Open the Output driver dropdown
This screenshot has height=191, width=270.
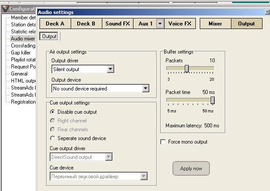coord(110,69)
